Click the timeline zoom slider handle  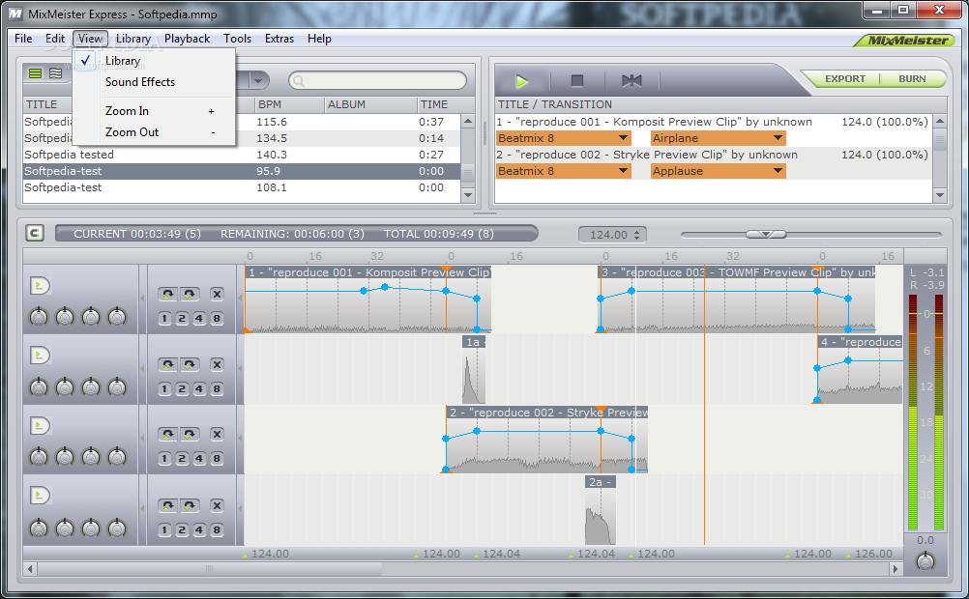pos(766,234)
